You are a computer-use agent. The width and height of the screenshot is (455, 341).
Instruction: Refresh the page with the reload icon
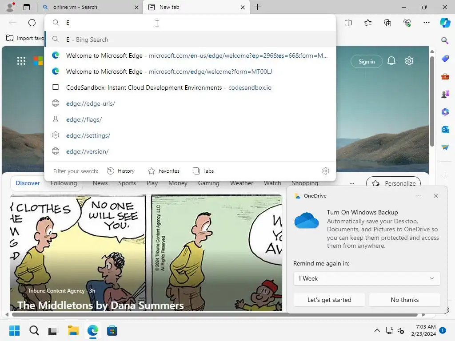point(32,23)
